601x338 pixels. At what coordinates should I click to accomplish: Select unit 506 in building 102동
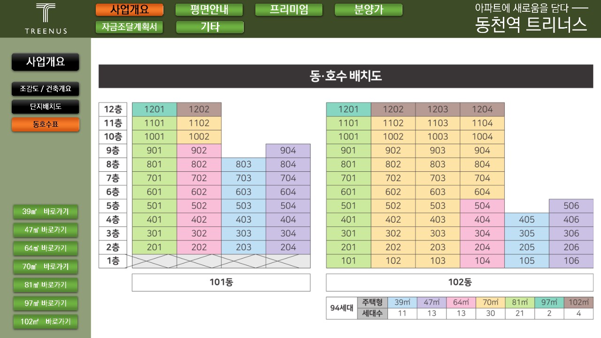click(x=571, y=206)
